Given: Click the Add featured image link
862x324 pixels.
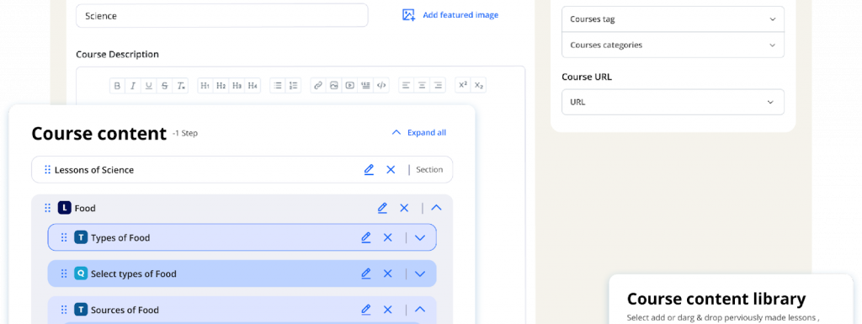Looking at the screenshot, I should [x=450, y=15].
